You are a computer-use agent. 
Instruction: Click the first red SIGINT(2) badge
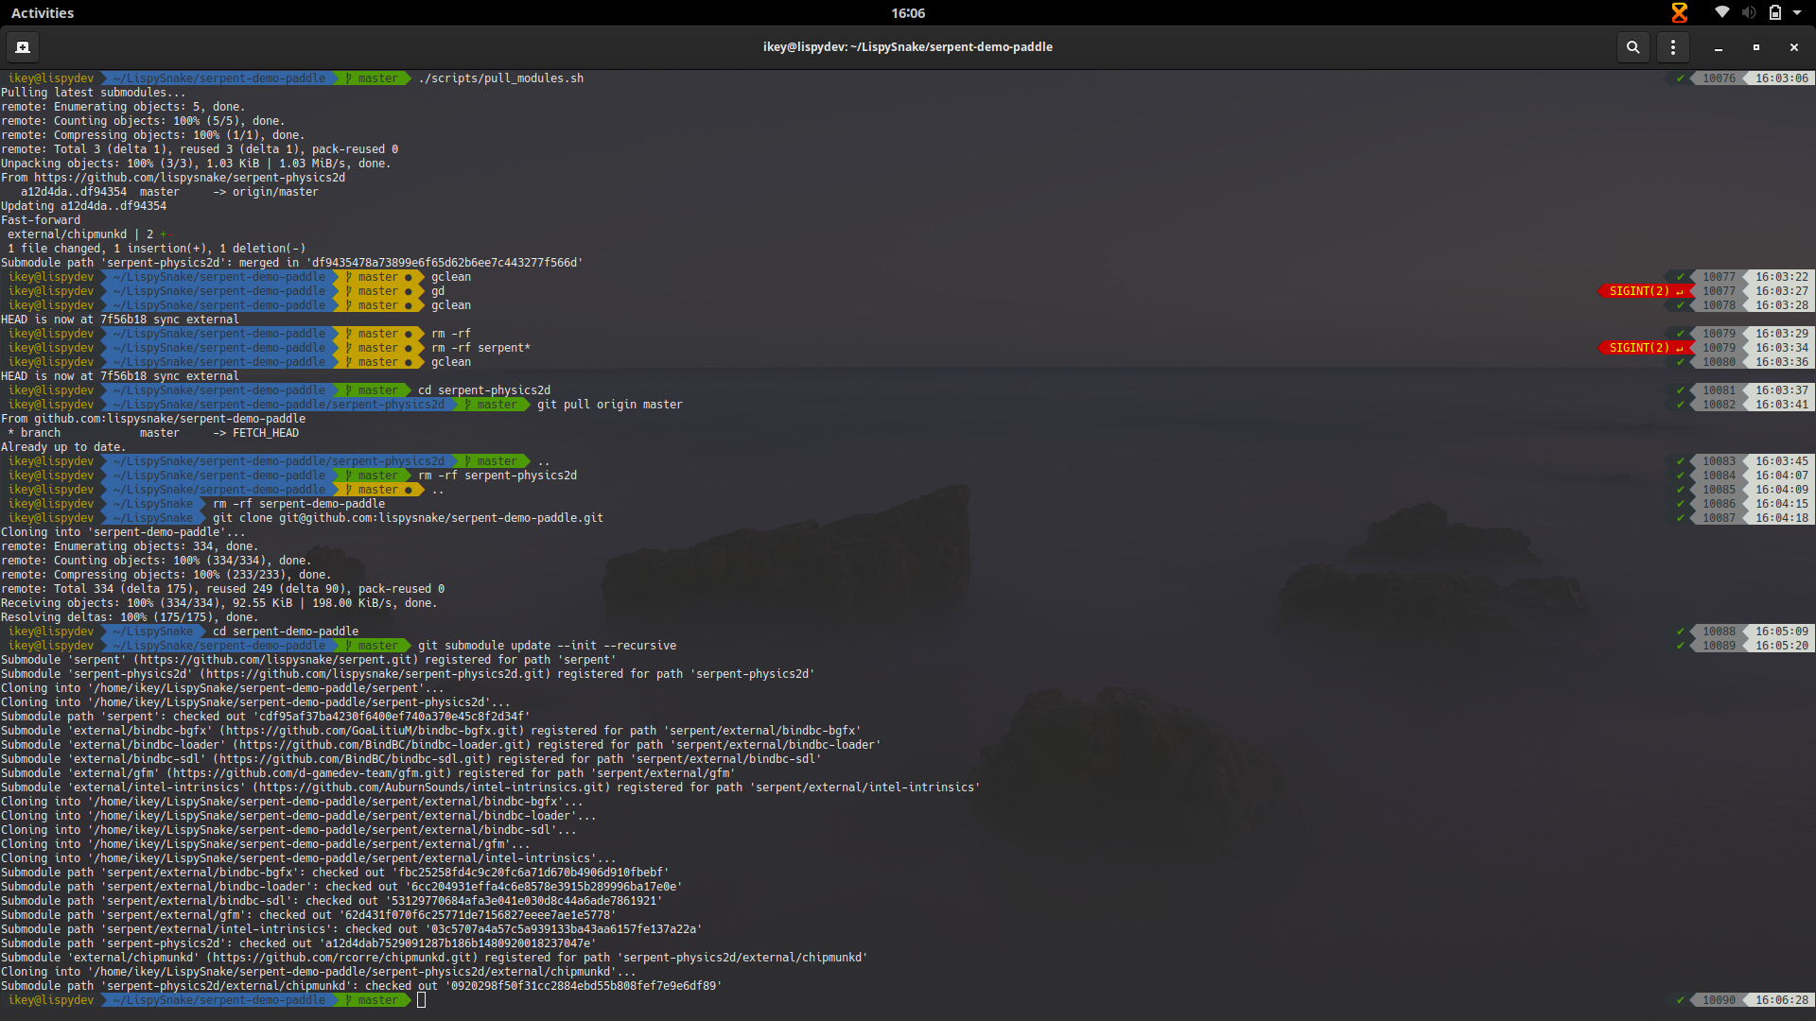tap(1640, 291)
